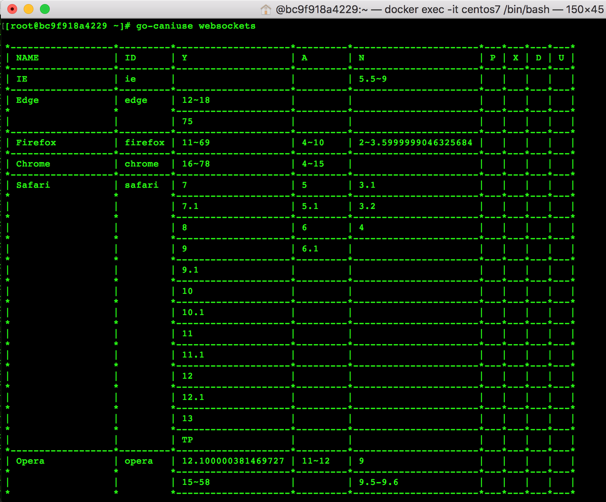606x502 pixels.
Task: Click the ID column header
Action: point(130,58)
